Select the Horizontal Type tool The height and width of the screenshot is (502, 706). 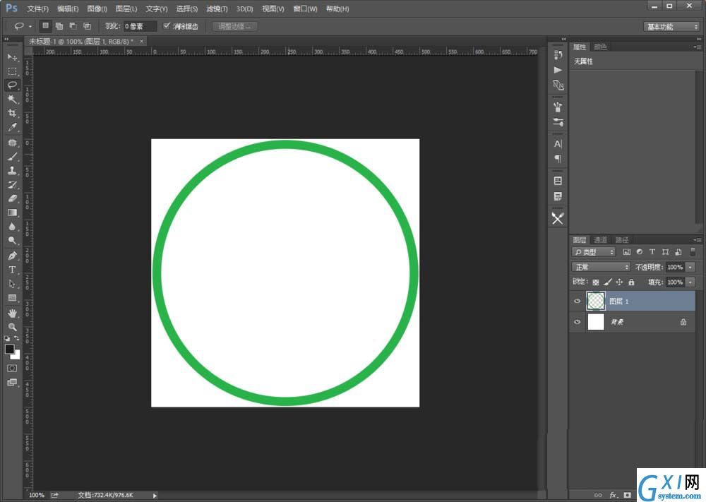point(12,270)
